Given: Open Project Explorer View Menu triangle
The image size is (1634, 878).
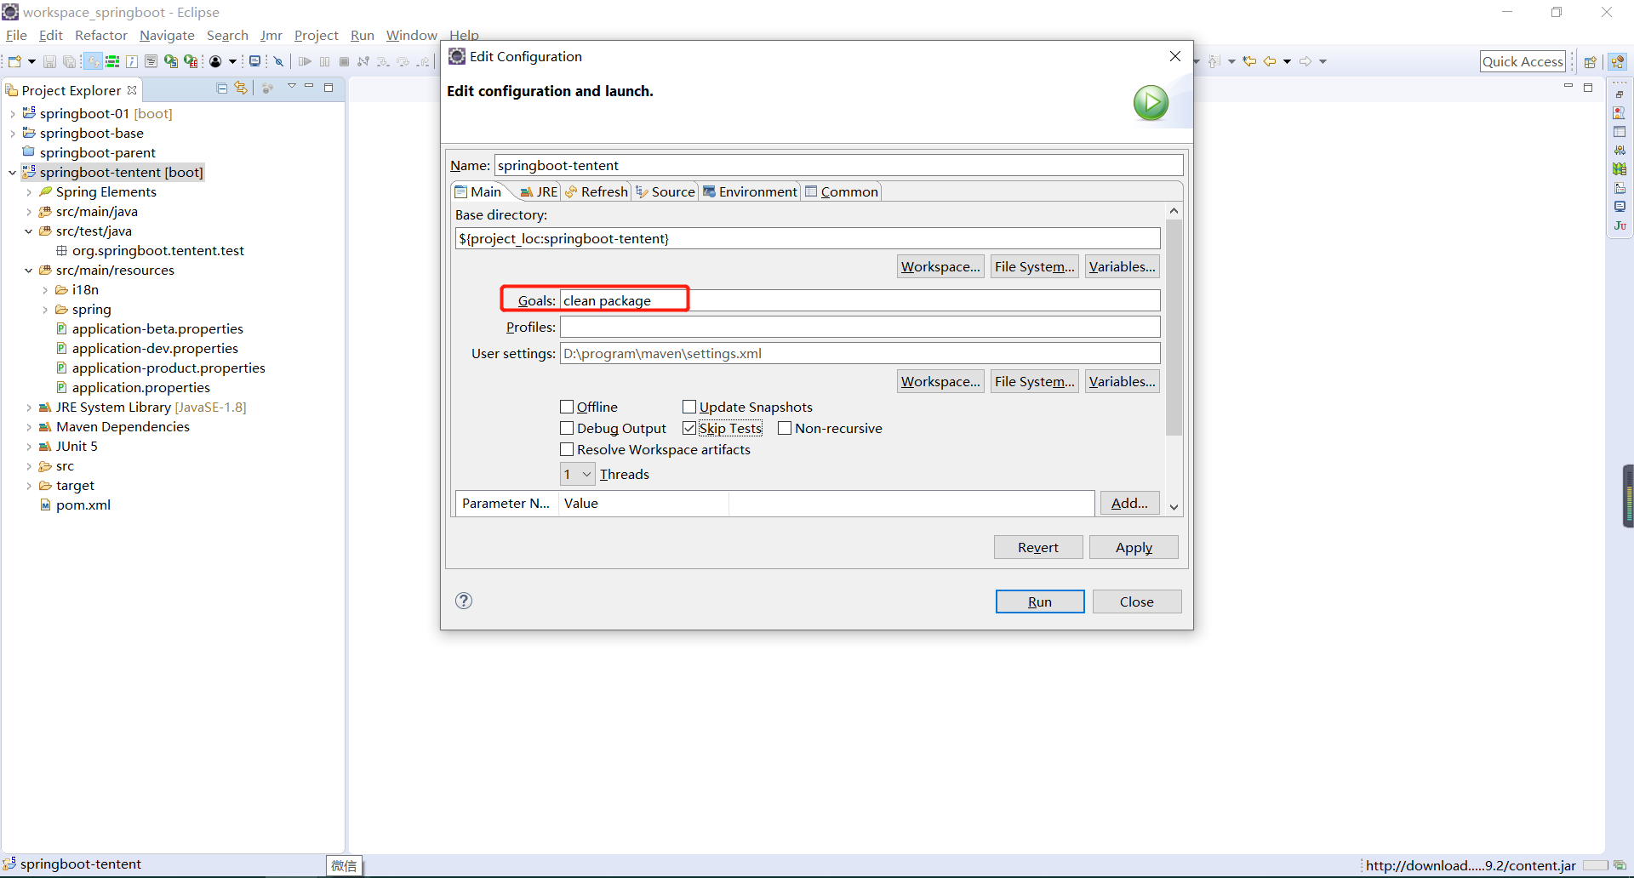Looking at the screenshot, I should click(x=291, y=87).
